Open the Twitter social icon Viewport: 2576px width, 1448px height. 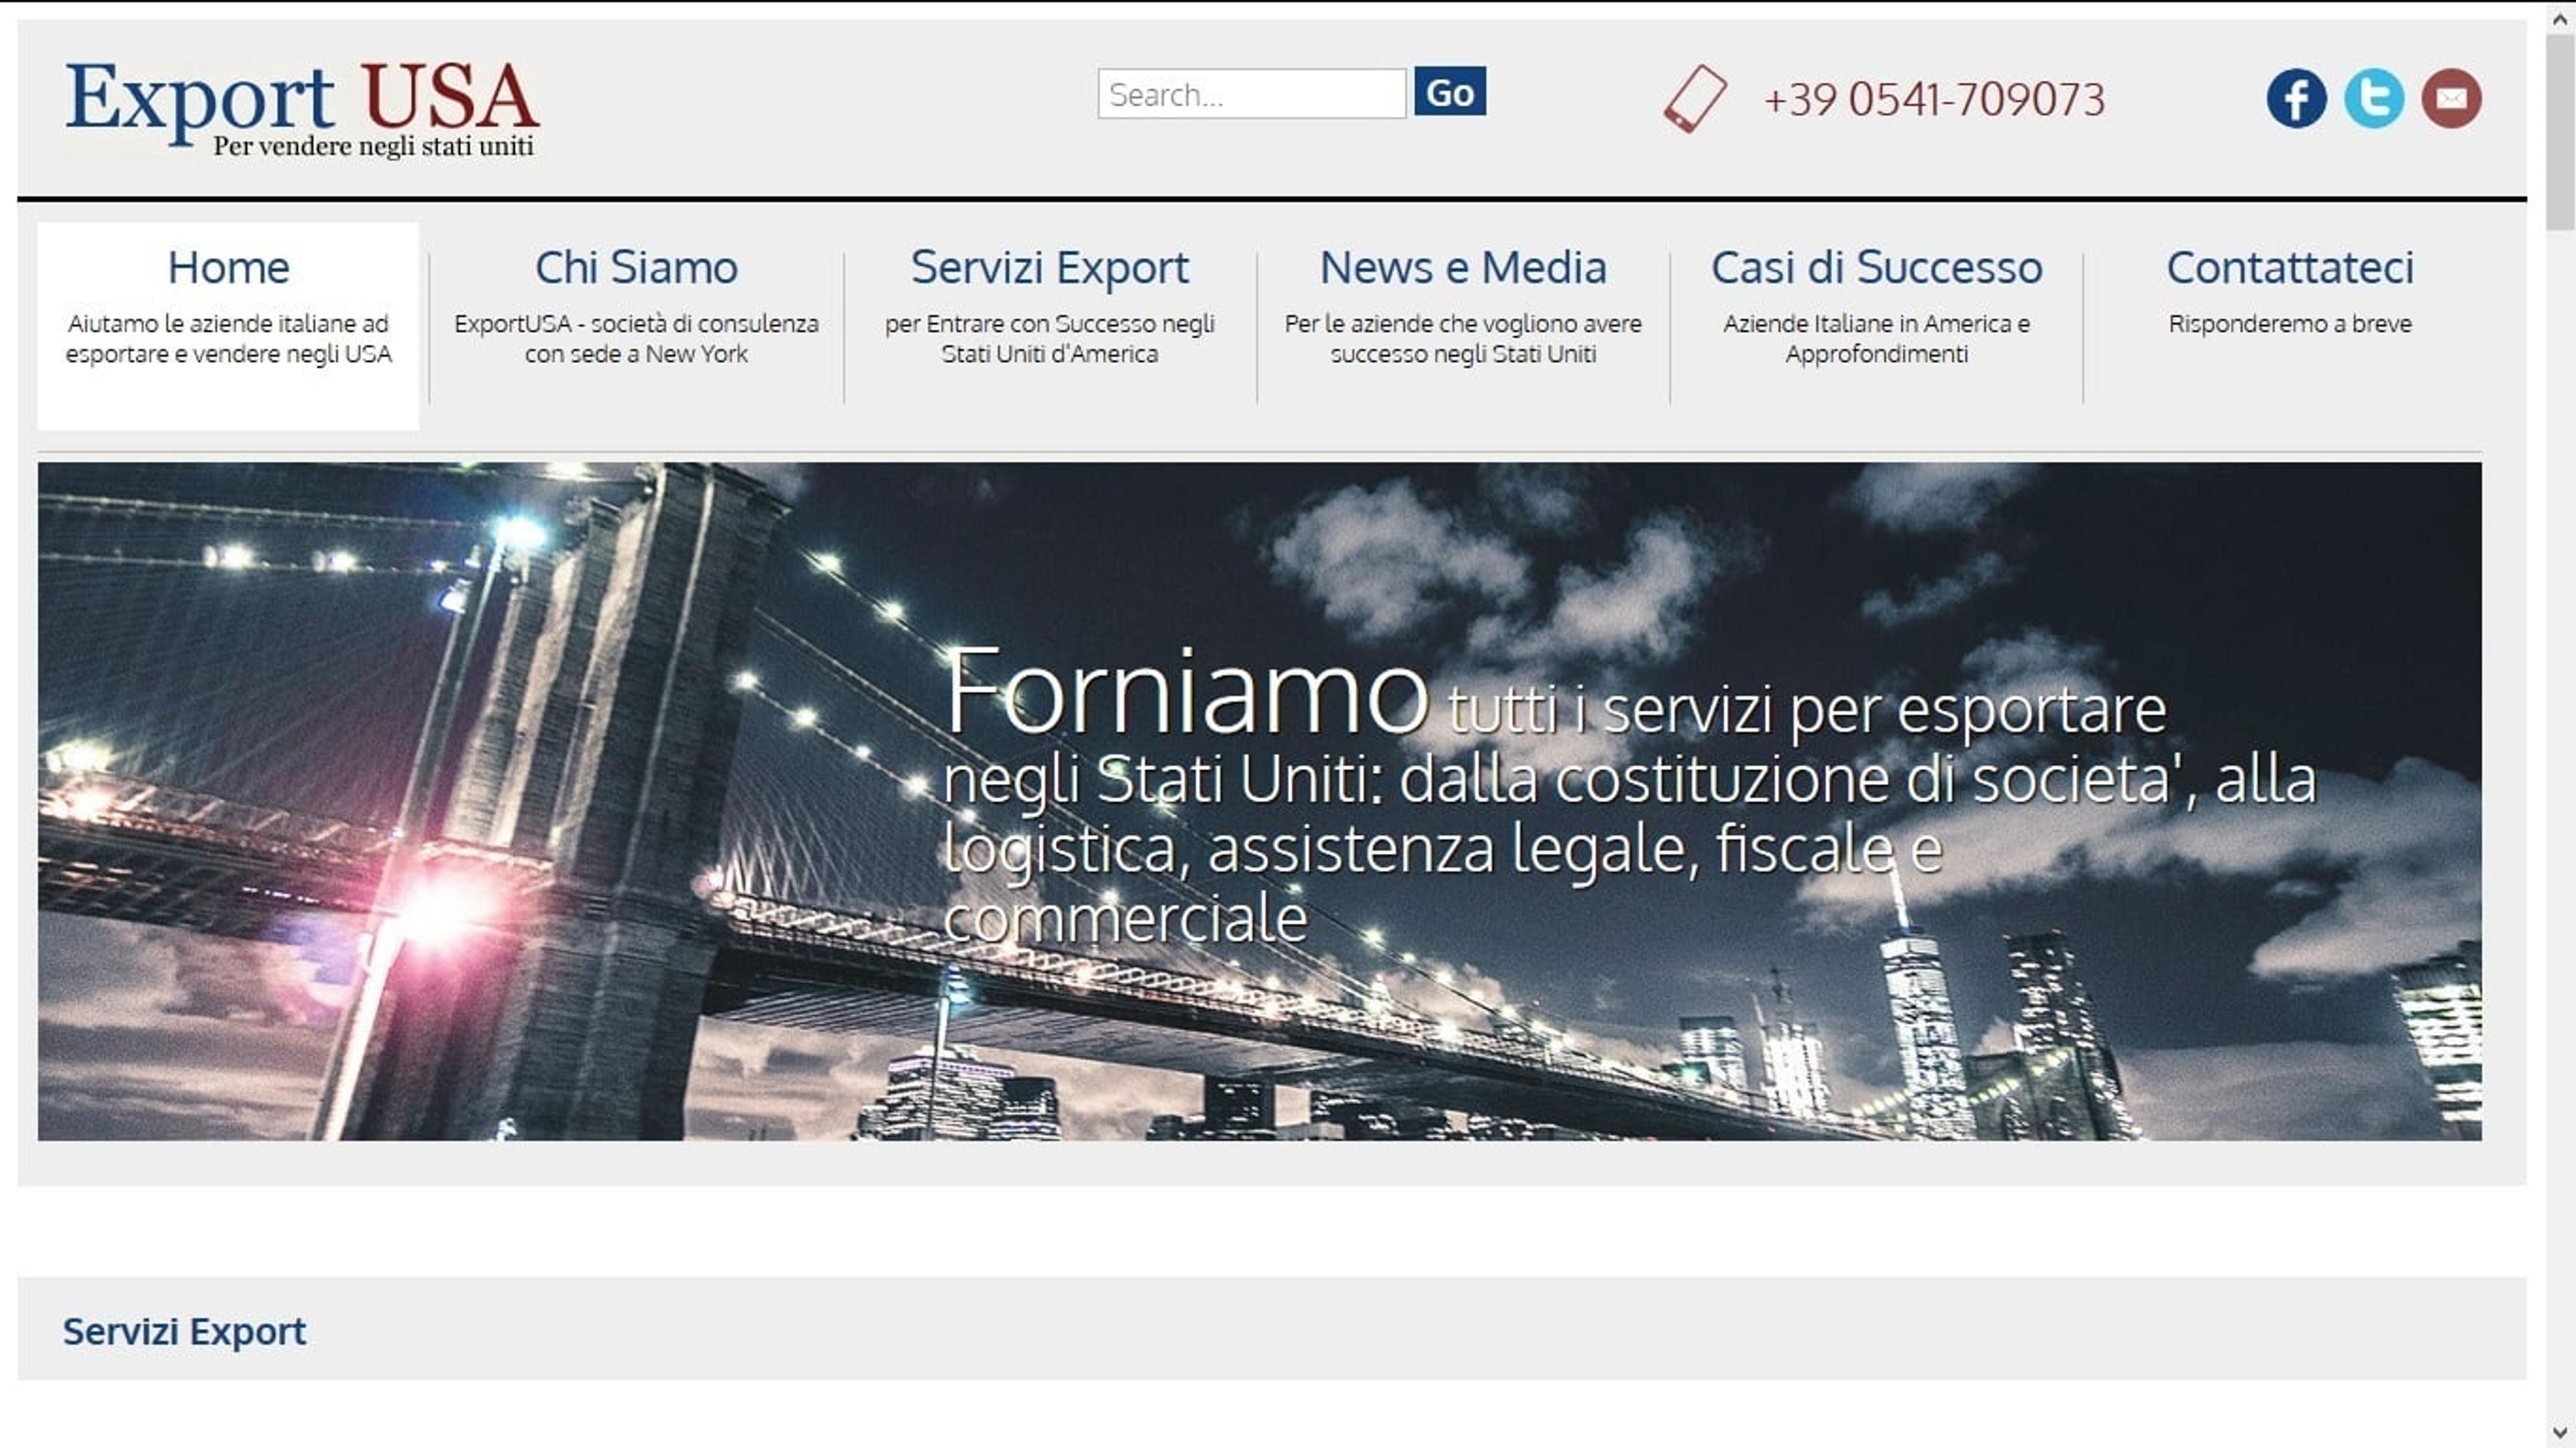2374,98
